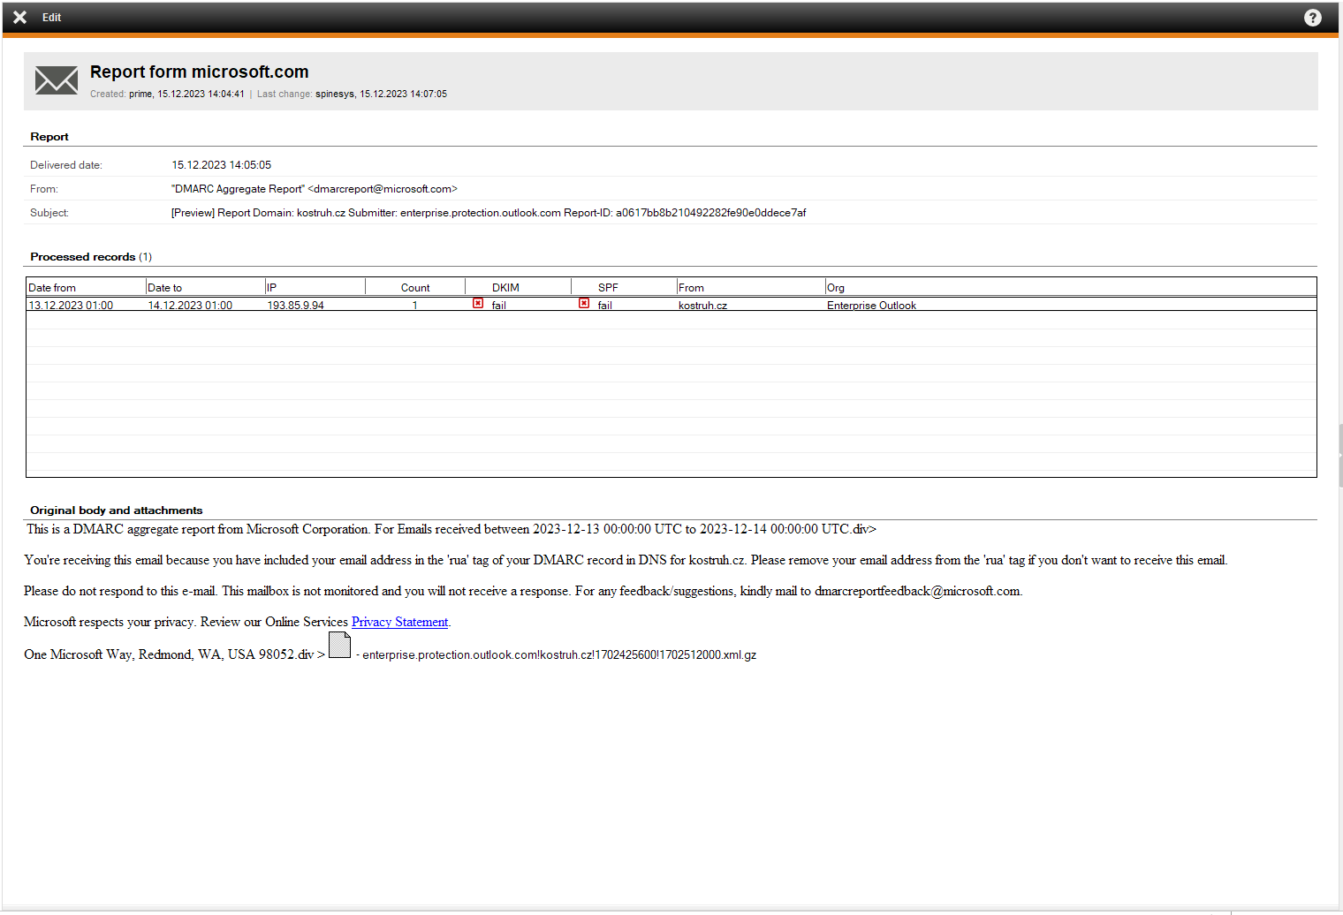
Task: Sort by the Date from column header
Action: point(86,287)
